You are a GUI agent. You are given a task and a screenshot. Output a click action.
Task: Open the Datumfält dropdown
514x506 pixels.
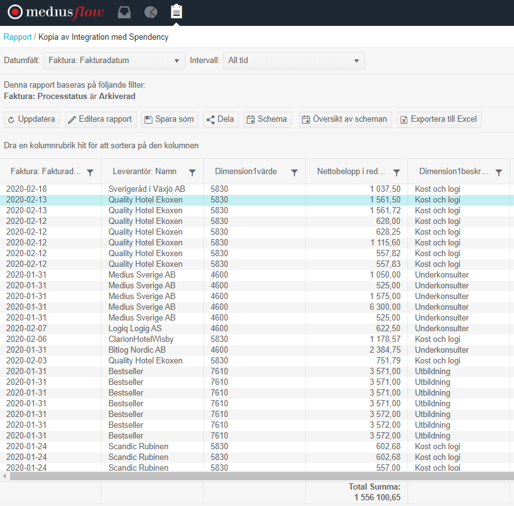[x=114, y=61]
